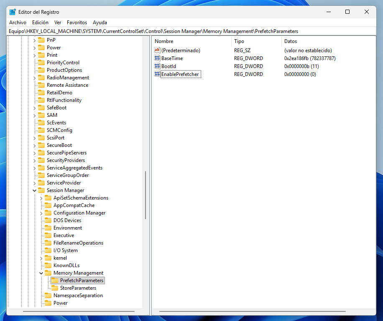Expand the Print key
The image size is (383, 321).
click(34, 56)
